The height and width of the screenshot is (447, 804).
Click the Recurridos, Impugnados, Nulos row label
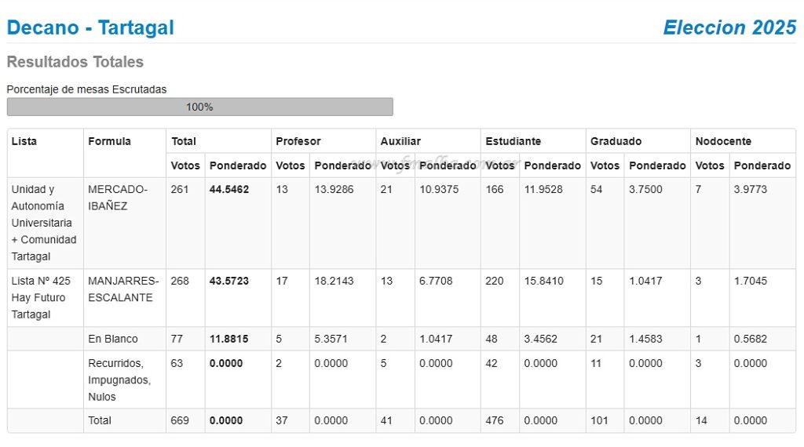(x=119, y=380)
